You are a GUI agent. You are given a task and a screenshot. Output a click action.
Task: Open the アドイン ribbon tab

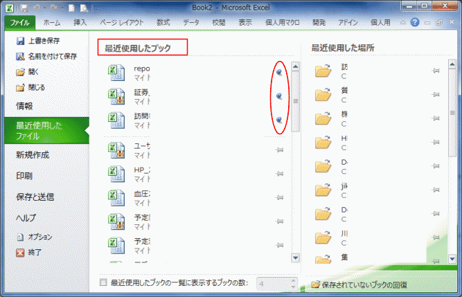click(x=348, y=23)
